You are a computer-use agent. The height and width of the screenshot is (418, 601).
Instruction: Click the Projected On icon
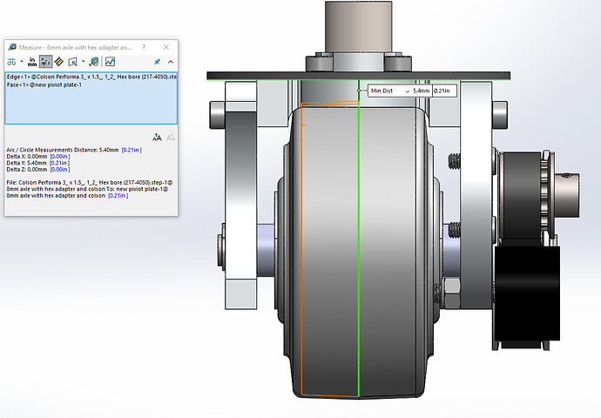[x=74, y=62]
